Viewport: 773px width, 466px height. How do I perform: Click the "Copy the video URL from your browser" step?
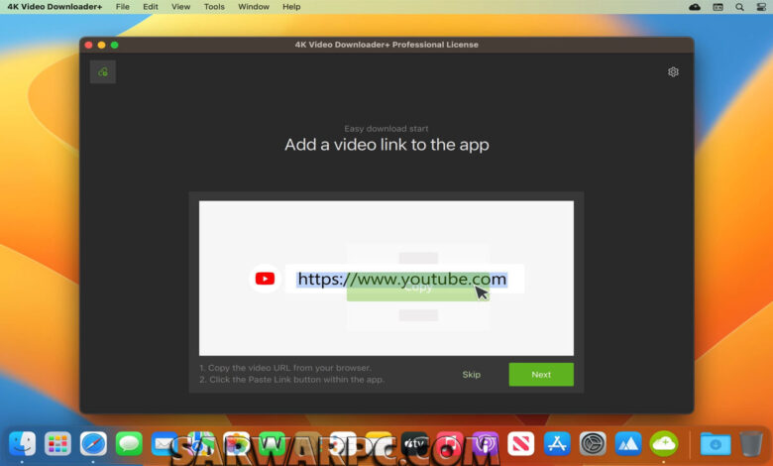click(285, 368)
